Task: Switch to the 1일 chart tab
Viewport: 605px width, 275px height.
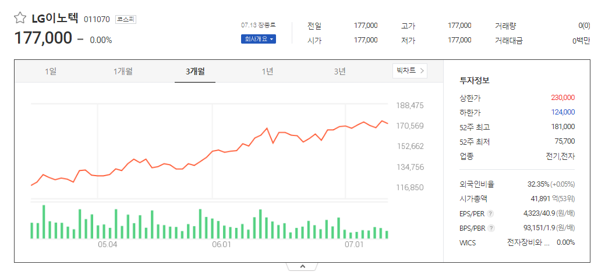Action: pyautogui.click(x=51, y=72)
